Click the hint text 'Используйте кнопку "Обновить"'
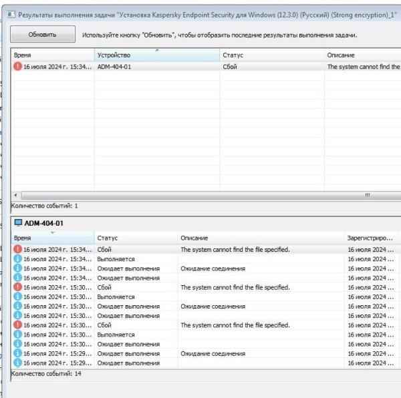Image resolution: width=401 pixels, height=398 pixels. (130, 35)
